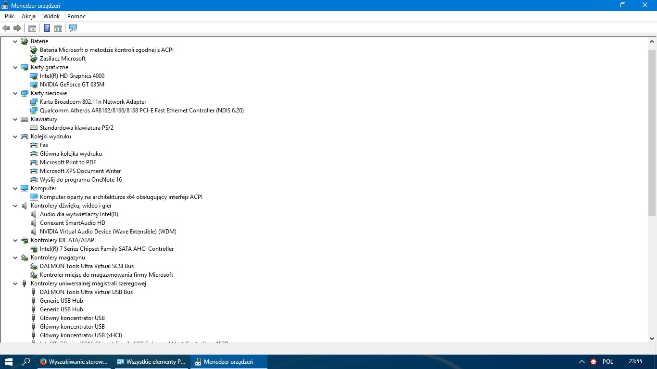Image resolution: width=657 pixels, height=369 pixels.
Task: Collapse the Kolejki wydruku category
Action: pyautogui.click(x=15, y=136)
